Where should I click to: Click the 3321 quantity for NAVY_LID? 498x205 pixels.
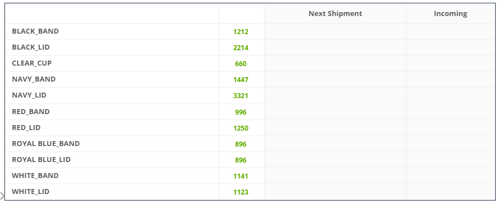[x=241, y=96]
